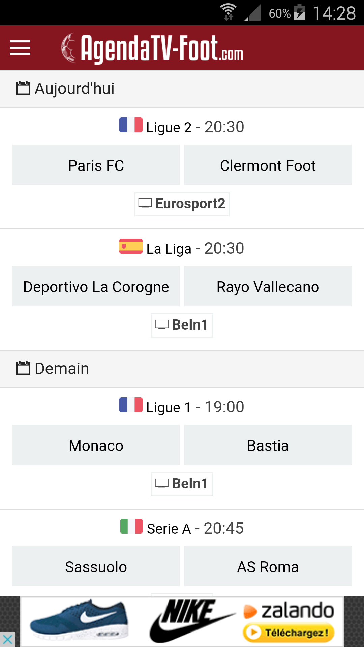Viewport: 364px width, 647px height.
Task: Tap the calendar icon next to Aujourd'hui
Action: coord(23,88)
